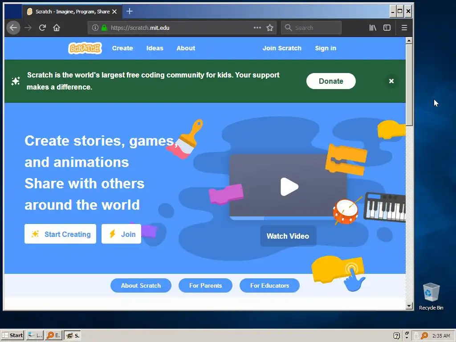Viewport: 456px width, 342px height.
Task: Open a new tab with the plus icon
Action: pyautogui.click(x=130, y=11)
